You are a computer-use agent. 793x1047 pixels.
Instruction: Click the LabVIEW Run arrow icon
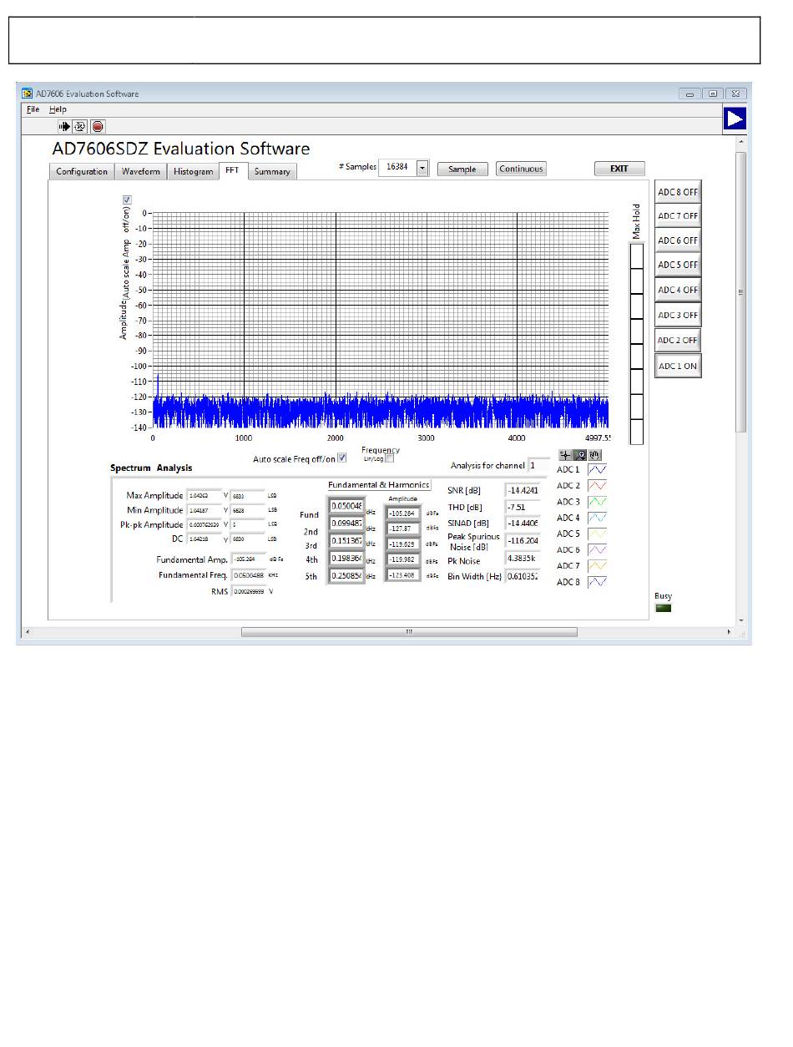[65, 127]
